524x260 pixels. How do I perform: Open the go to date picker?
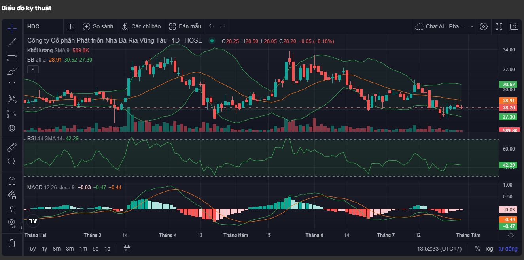(127, 249)
